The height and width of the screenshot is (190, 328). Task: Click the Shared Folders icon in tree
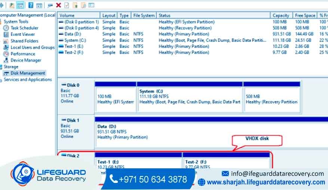click(6, 41)
